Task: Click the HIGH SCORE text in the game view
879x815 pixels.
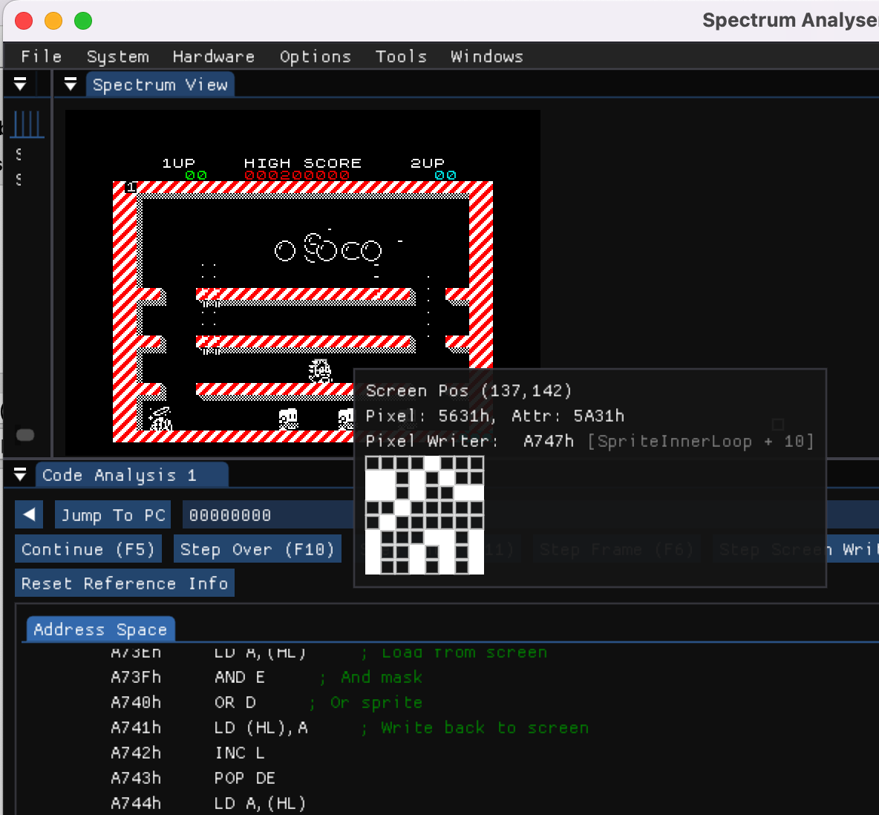Action: pos(303,163)
